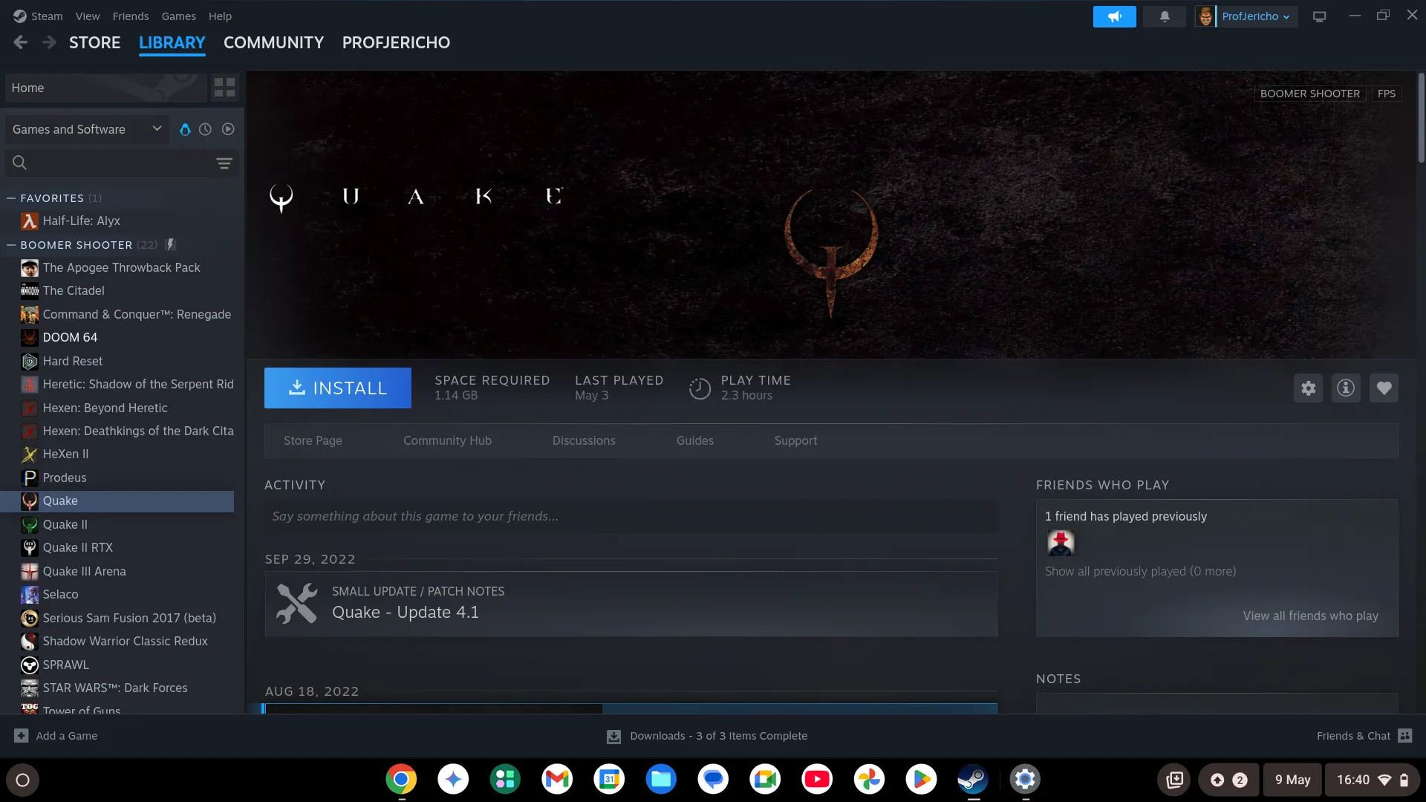
Task: Switch to the Community Hub tab
Action: 447,440
